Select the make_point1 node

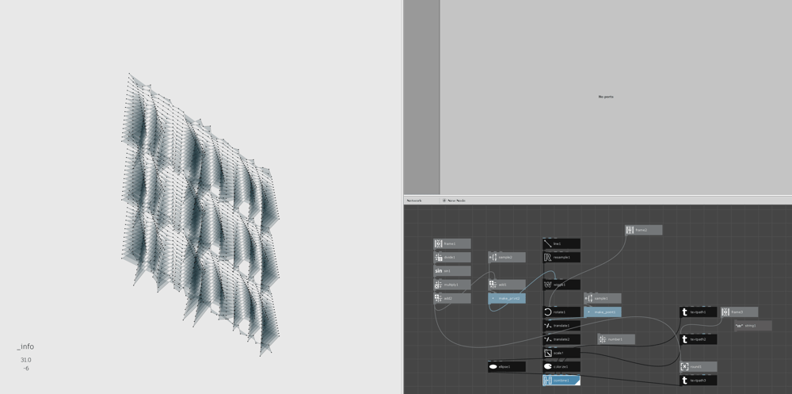point(603,312)
